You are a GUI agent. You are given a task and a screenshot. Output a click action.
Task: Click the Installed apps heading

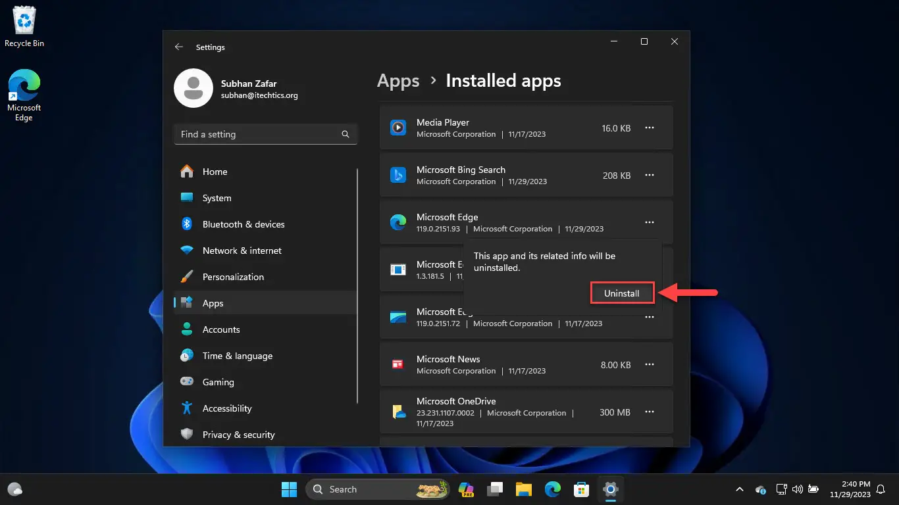point(503,81)
